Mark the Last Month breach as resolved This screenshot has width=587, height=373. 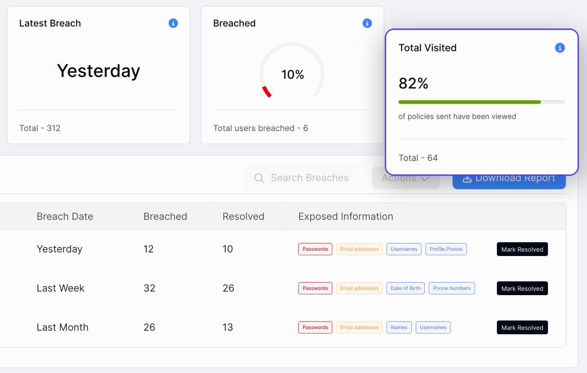pos(522,327)
